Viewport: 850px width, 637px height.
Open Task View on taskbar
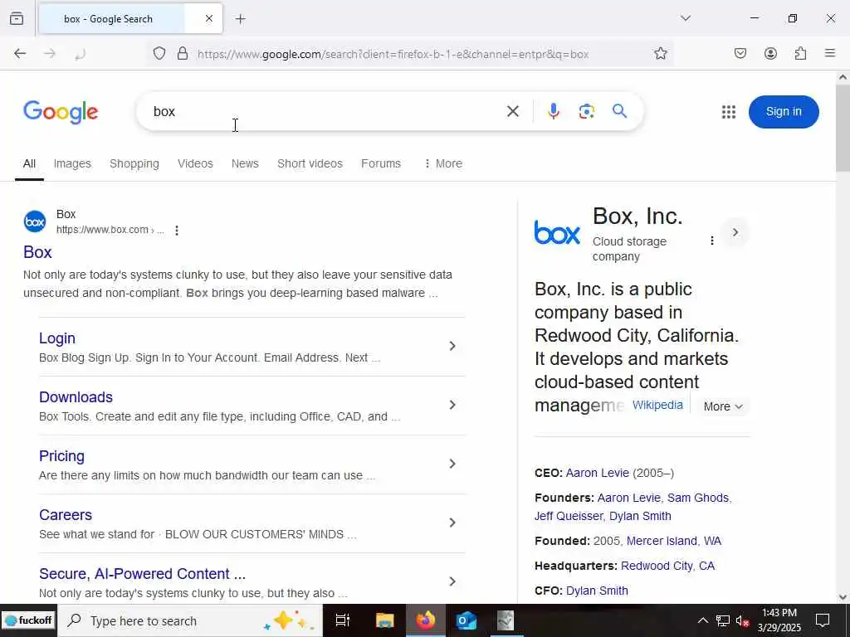343,620
